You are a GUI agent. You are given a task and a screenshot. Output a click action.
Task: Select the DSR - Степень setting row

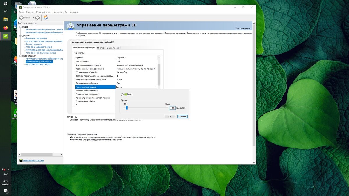116,62
